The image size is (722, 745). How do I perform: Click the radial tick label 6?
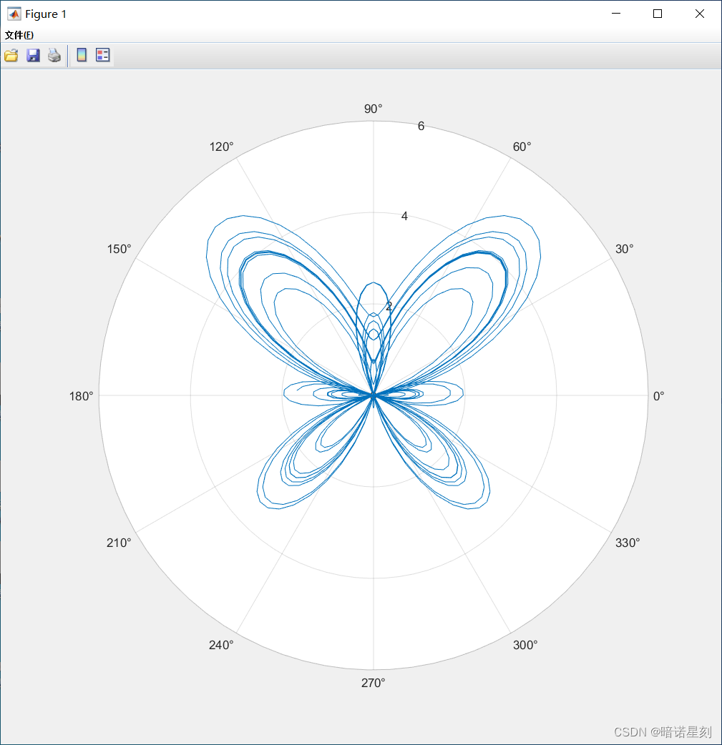[x=421, y=126]
